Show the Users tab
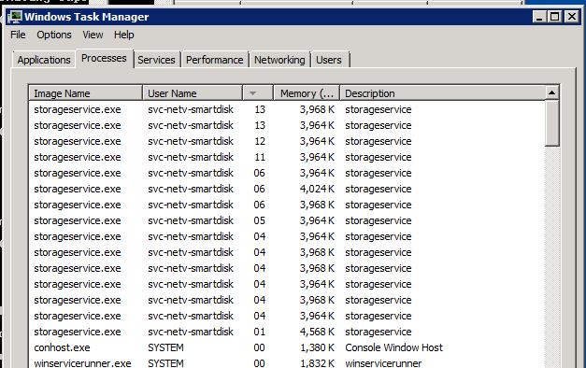Screen dimensions: 586x368 click(x=329, y=60)
